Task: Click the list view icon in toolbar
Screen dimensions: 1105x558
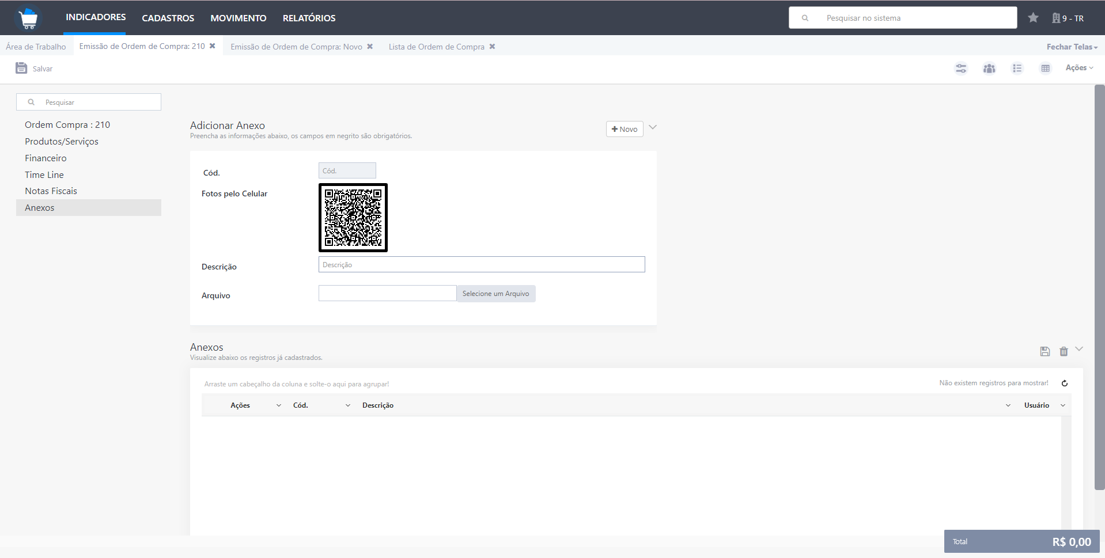Action: pos(1017,69)
